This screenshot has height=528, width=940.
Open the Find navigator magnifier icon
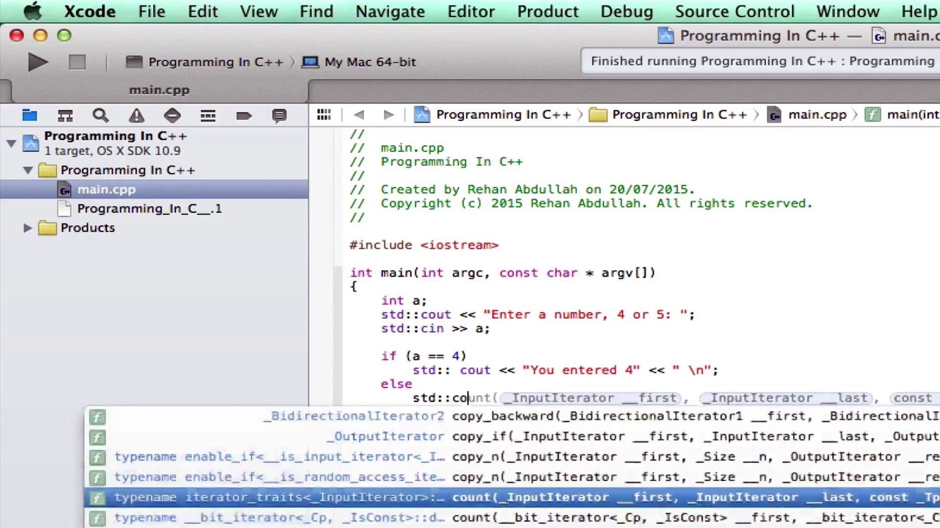pos(100,115)
